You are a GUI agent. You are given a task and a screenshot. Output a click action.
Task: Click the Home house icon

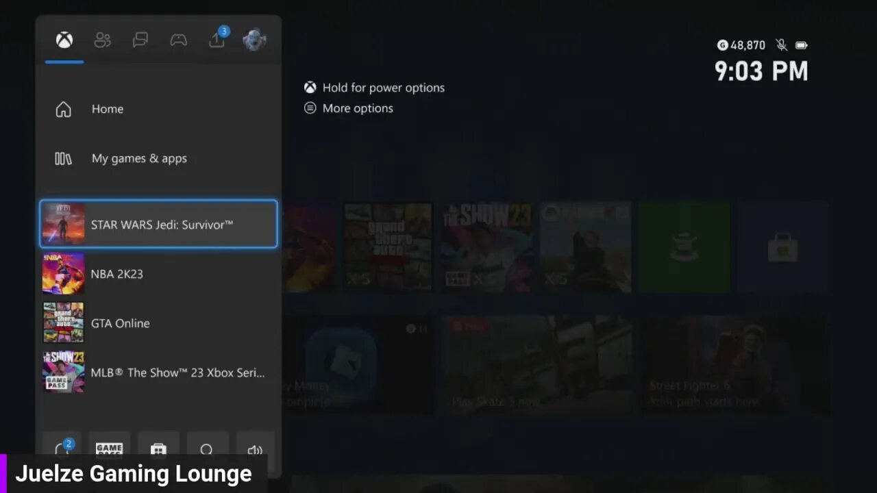click(63, 109)
